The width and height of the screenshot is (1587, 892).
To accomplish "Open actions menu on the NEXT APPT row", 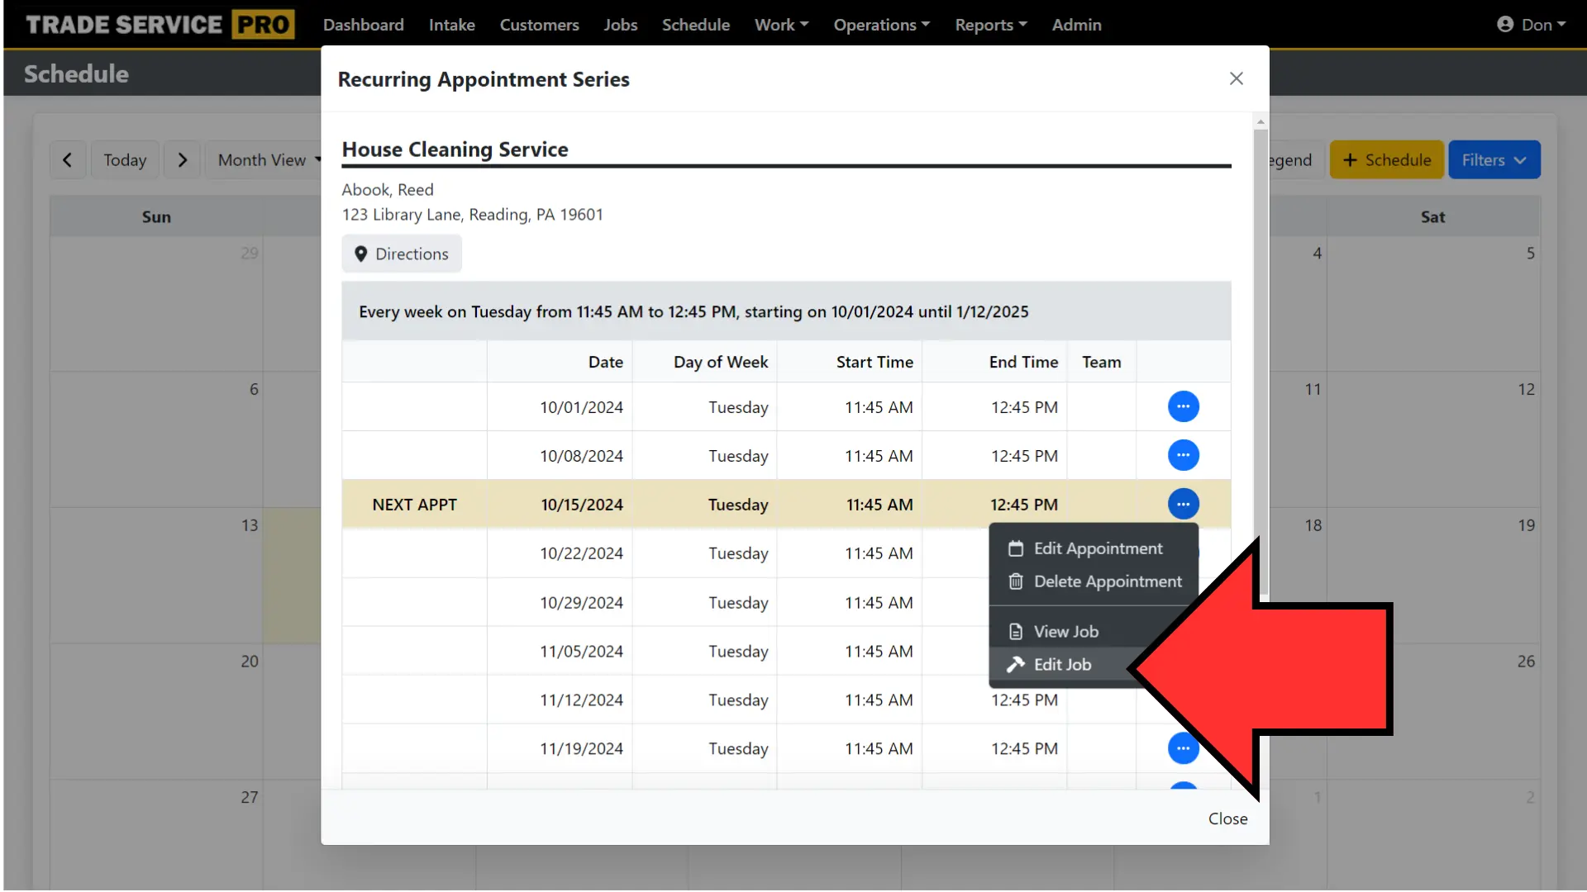I will (x=1183, y=504).
